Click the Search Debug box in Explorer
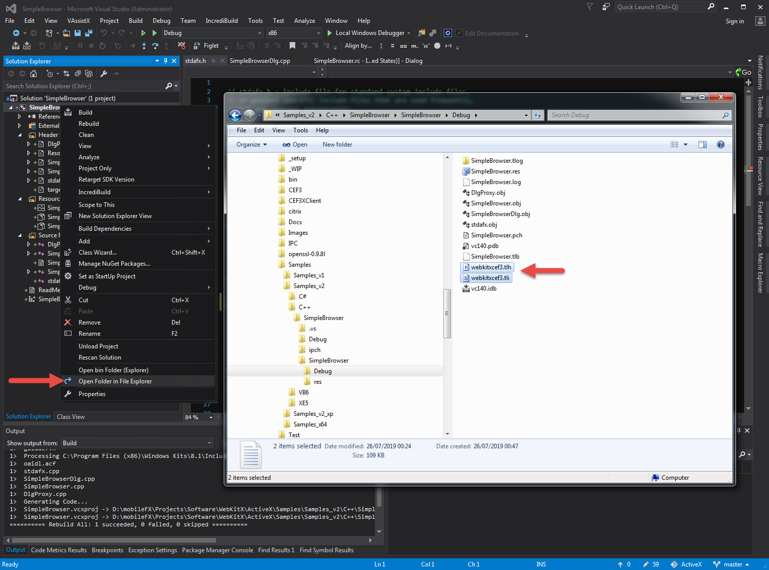 pos(639,115)
